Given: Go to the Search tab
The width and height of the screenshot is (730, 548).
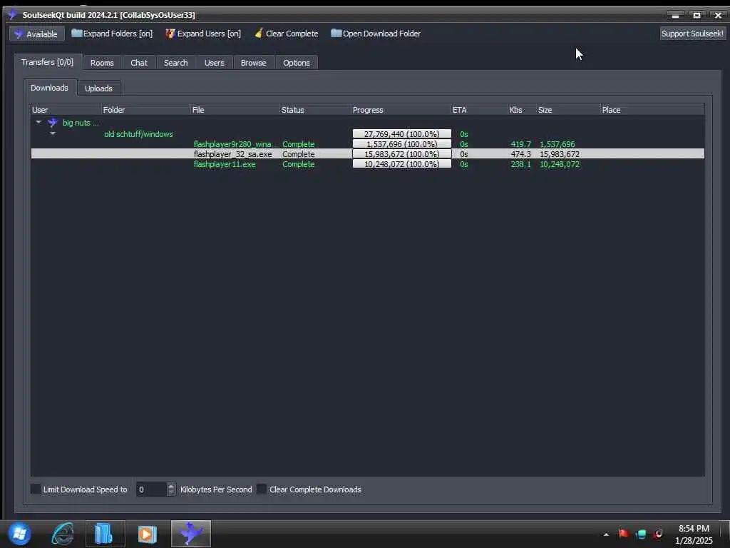Looking at the screenshot, I should click(175, 63).
